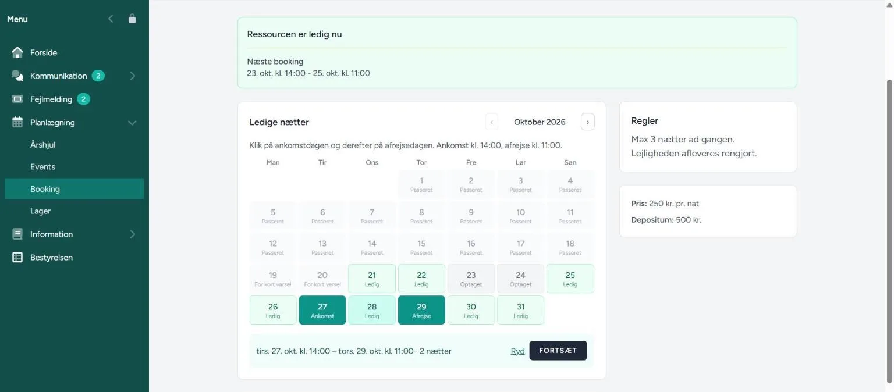
Task: Click day 20 marked For kort varsel
Action: 322,279
